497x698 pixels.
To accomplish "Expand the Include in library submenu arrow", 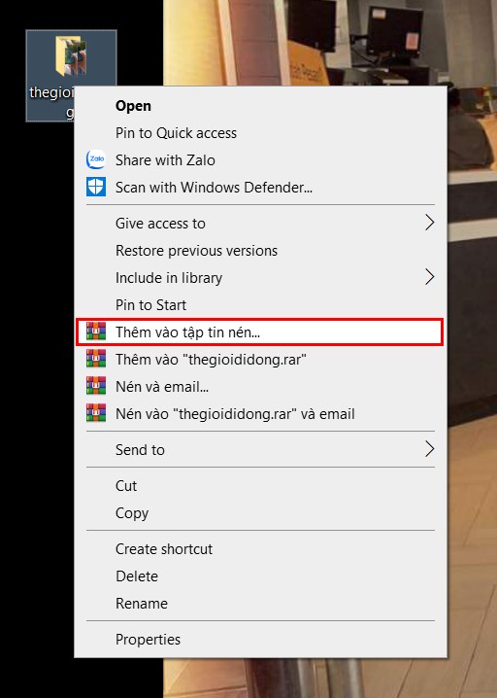I will [429, 277].
